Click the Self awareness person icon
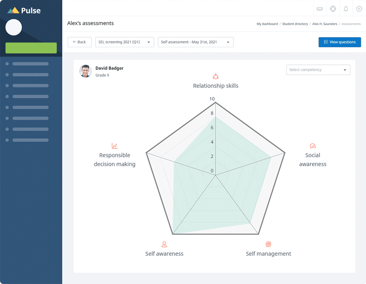 point(164,244)
